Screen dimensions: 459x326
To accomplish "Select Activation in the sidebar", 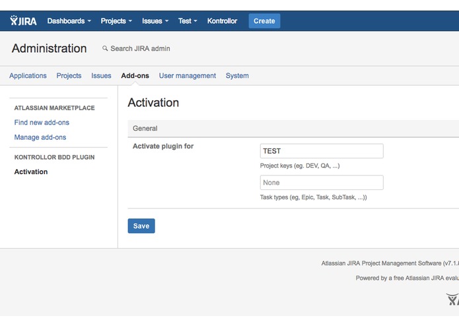I will point(31,172).
